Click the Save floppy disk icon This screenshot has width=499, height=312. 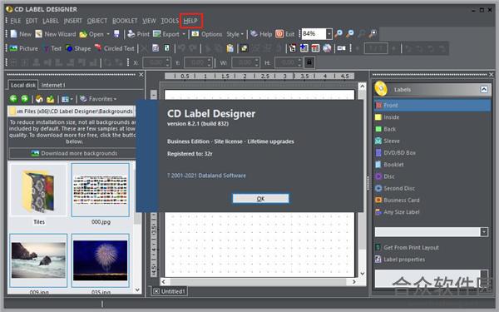116,34
